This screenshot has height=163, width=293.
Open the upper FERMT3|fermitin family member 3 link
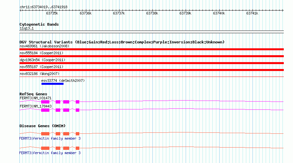click(50, 139)
